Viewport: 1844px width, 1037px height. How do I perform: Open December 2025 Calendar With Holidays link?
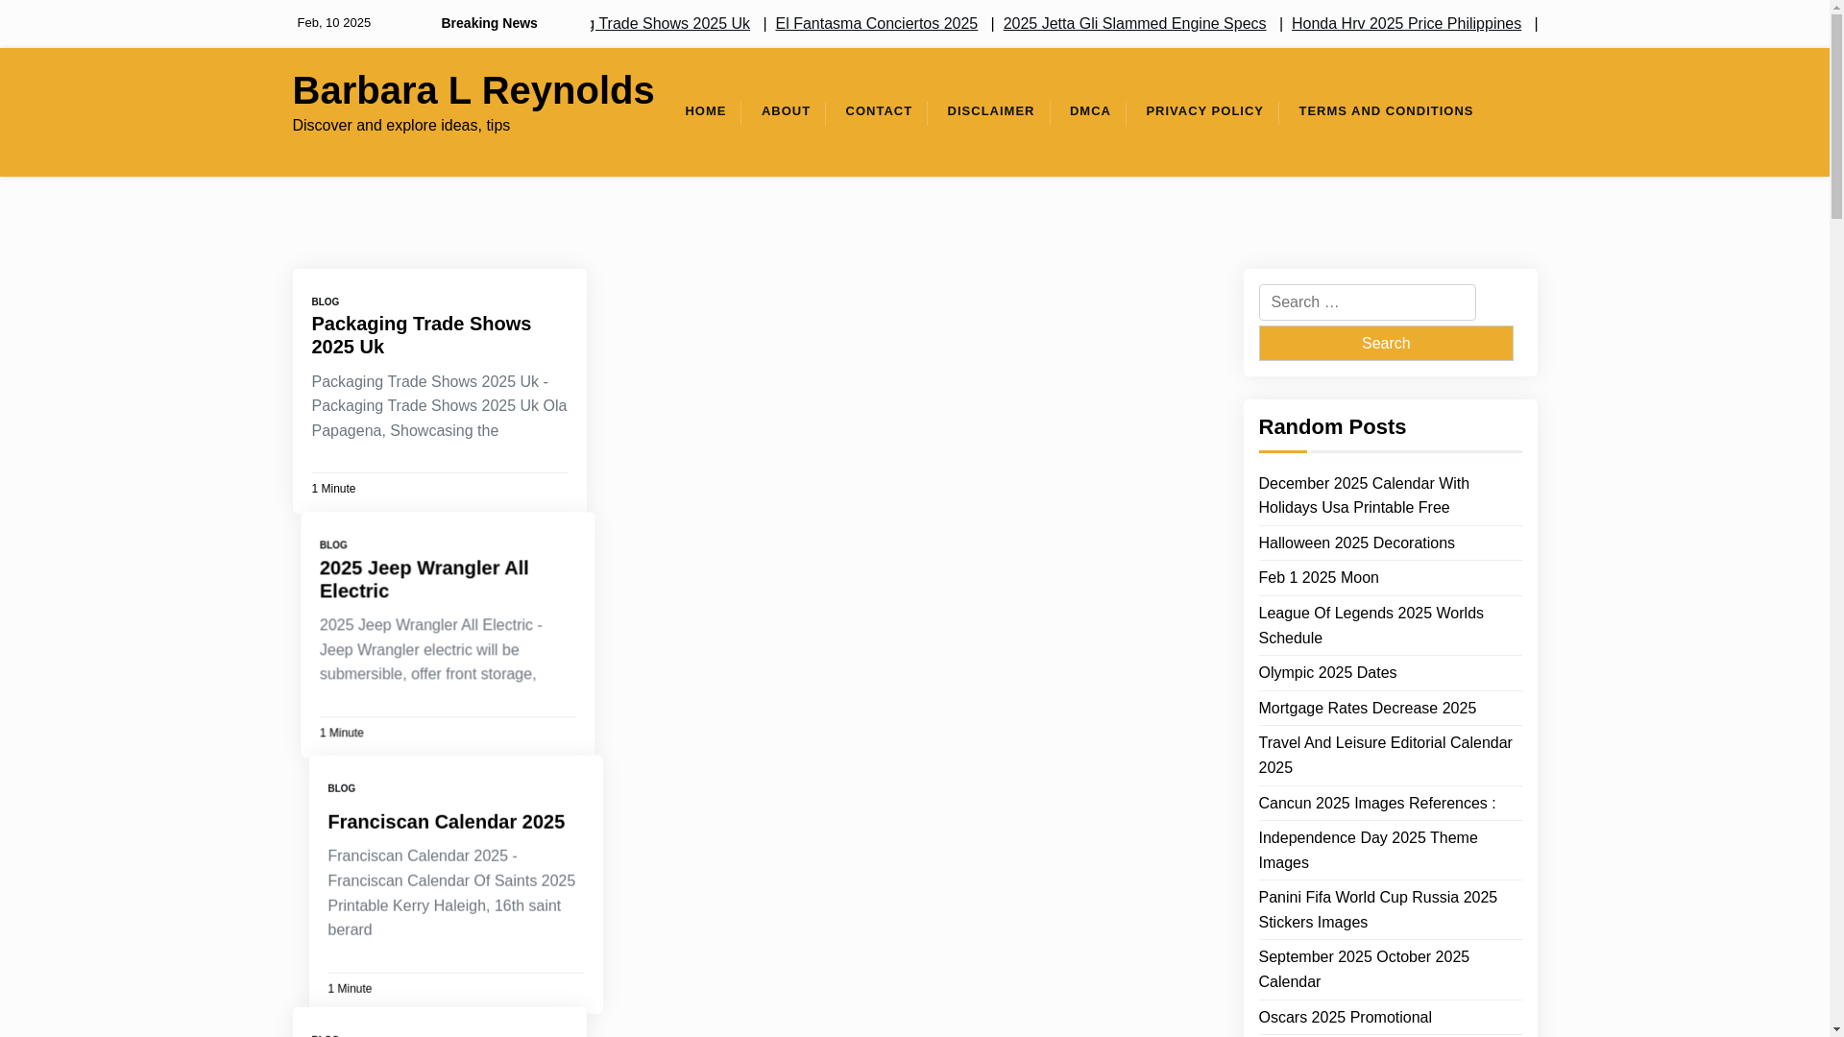pyautogui.click(x=1363, y=495)
